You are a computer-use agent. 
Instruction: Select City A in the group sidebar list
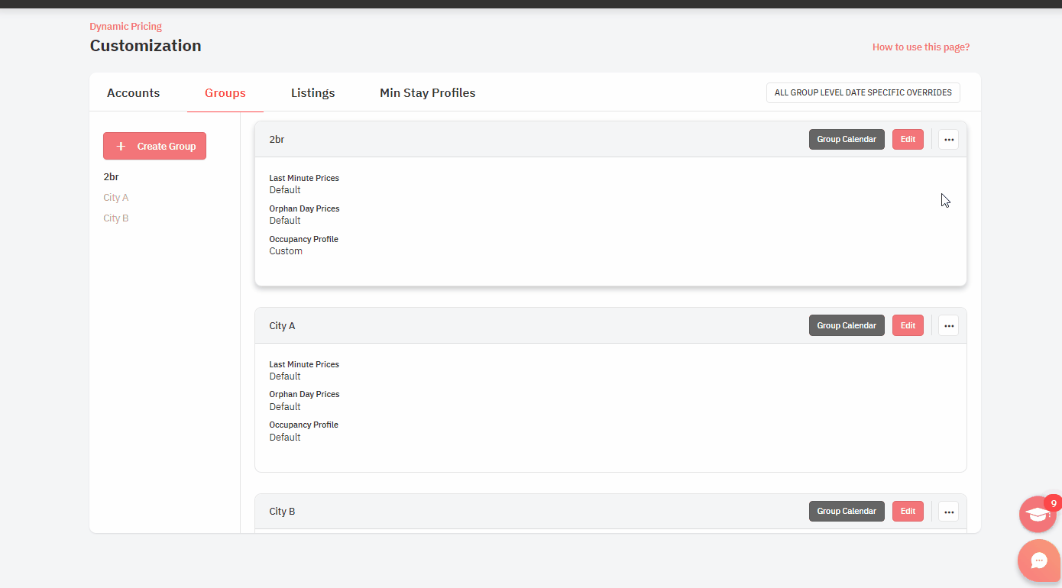click(x=116, y=198)
